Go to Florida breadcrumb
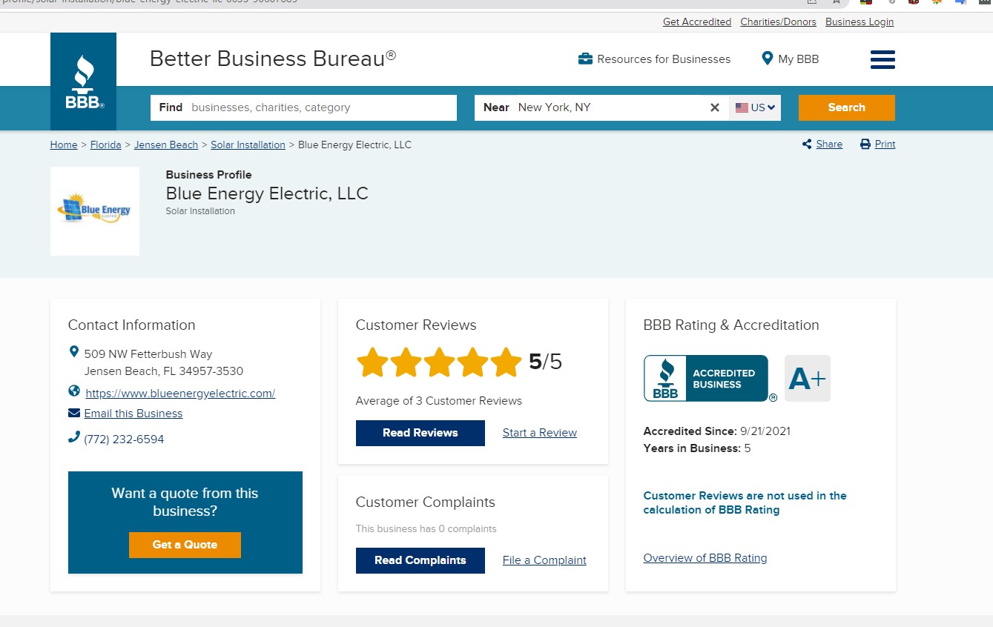The image size is (993, 627). pyautogui.click(x=105, y=145)
